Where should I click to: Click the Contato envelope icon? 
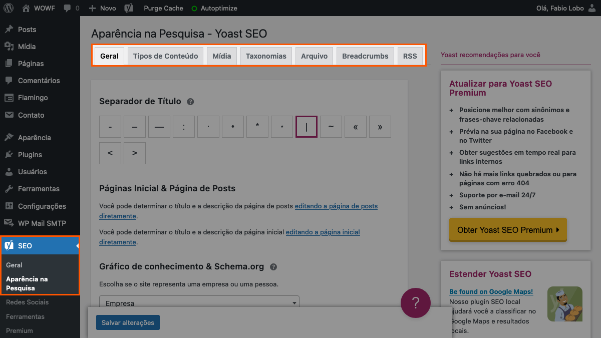tap(9, 115)
